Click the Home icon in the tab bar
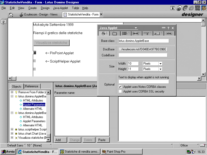Viewport: 207px width, 155px height. (x=11, y=15)
